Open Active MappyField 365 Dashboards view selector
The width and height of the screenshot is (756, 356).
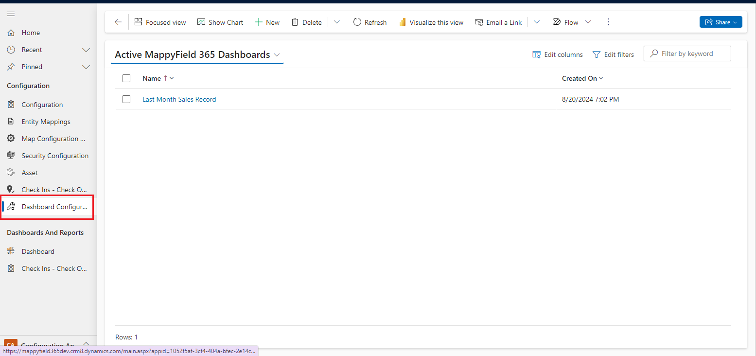point(197,55)
